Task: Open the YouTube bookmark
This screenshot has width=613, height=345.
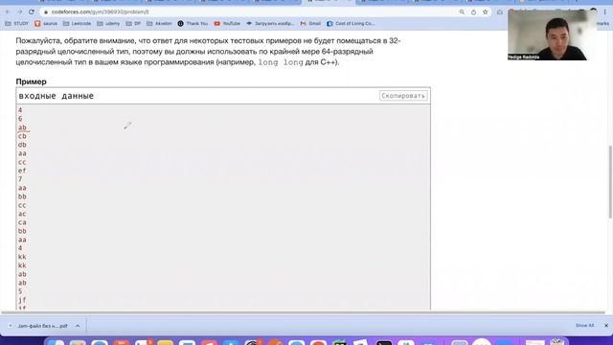Action: pyautogui.click(x=227, y=23)
